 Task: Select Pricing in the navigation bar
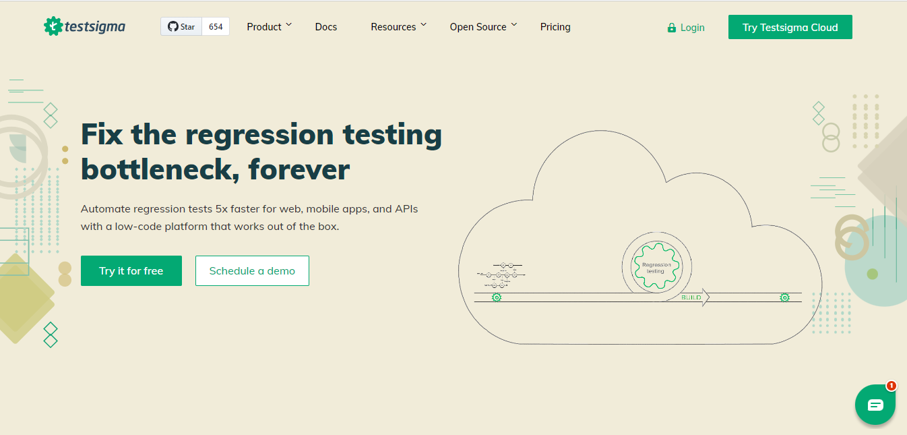pyautogui.click(x=555, y=26)
